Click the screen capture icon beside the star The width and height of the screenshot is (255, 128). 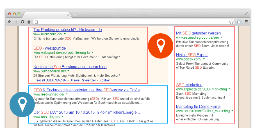(239, 22)
